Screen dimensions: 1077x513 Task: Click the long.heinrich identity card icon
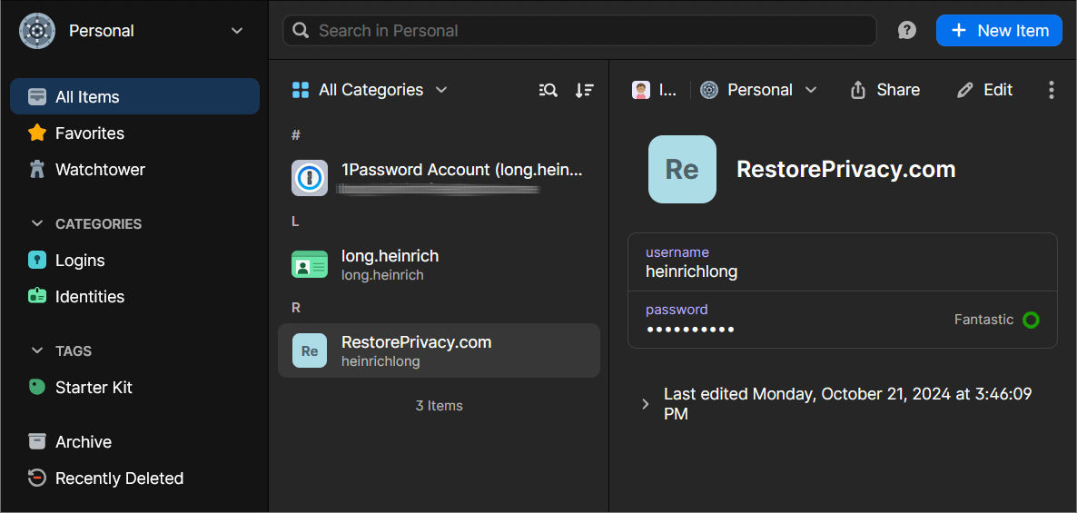(309, 264)
